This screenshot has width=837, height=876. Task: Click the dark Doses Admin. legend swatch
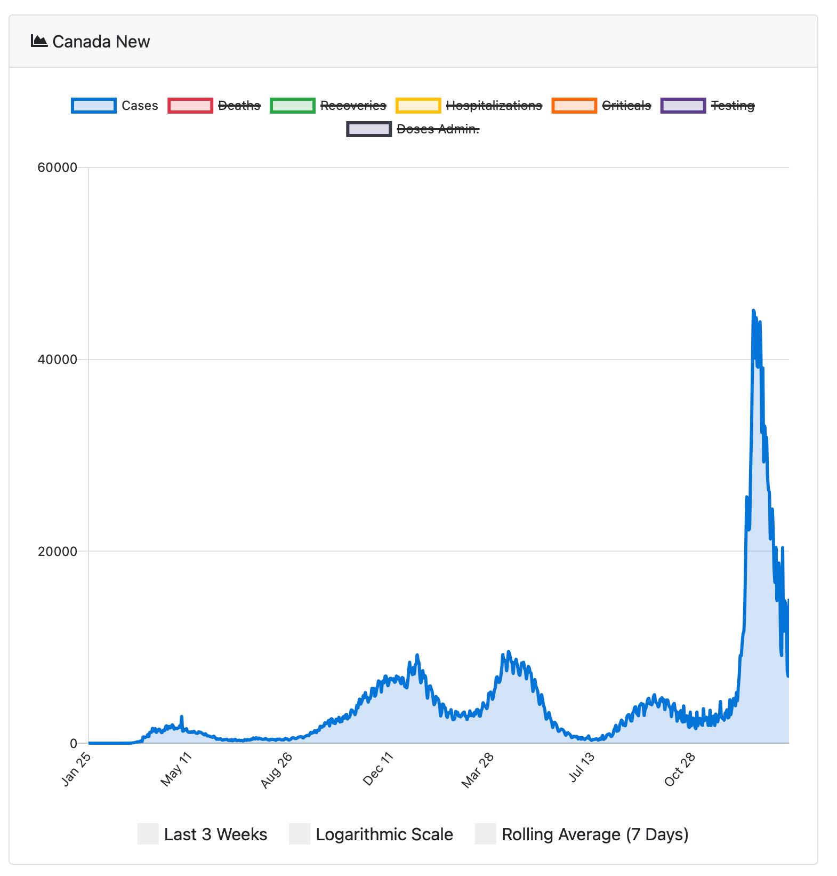click(x=369, y=129)
